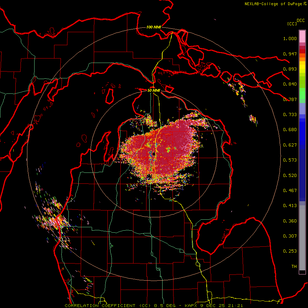The image size is (308, 308).
Task: Click the 0.680 legend value
Action: (290, 130)
